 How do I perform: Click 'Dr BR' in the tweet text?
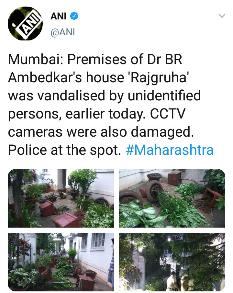click(165, 60)
